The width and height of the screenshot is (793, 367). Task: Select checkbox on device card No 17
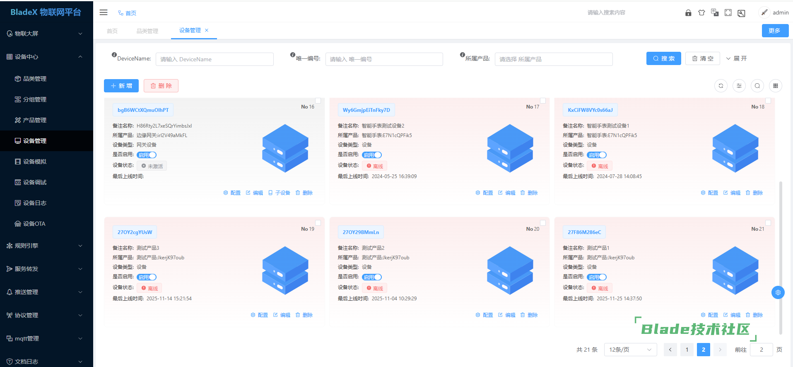coord(543,101)
